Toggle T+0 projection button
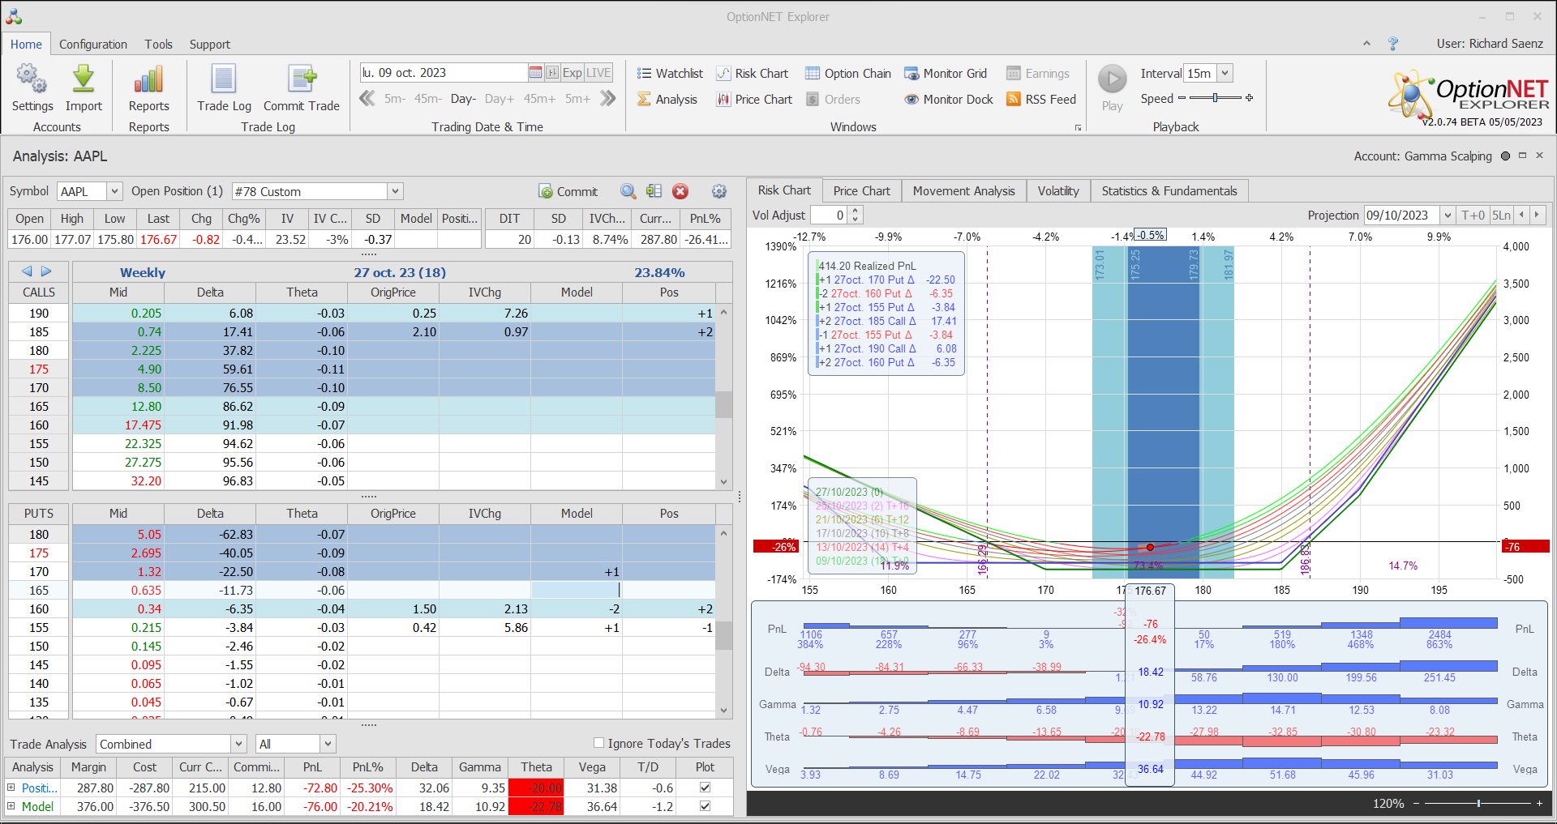1557x824 pixels. pyautogui.click(x=1473, y=216)
